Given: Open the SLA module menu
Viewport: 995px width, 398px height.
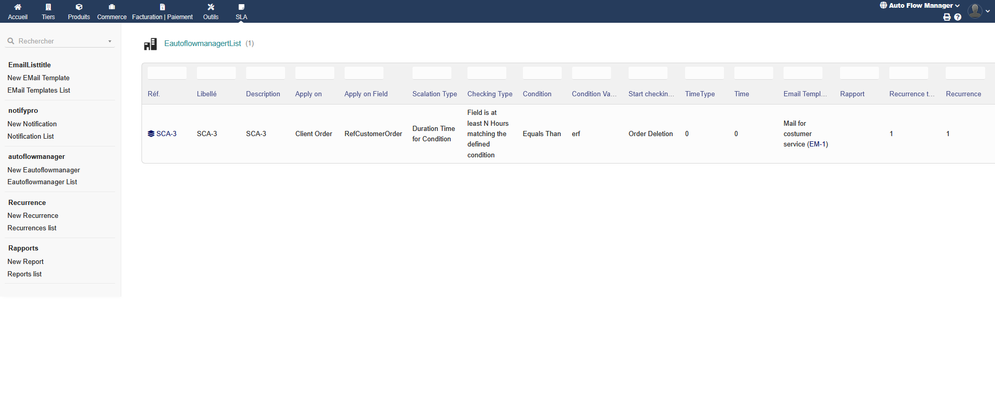Looking at the screenshot, I should pyautogui.click(x=241, y=11).
